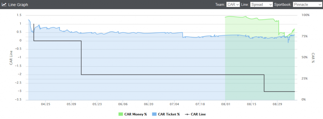Viewport: 323px width, 119px height.
Task: Click the Line Graph panel title
Action: [x=18, y=4]
